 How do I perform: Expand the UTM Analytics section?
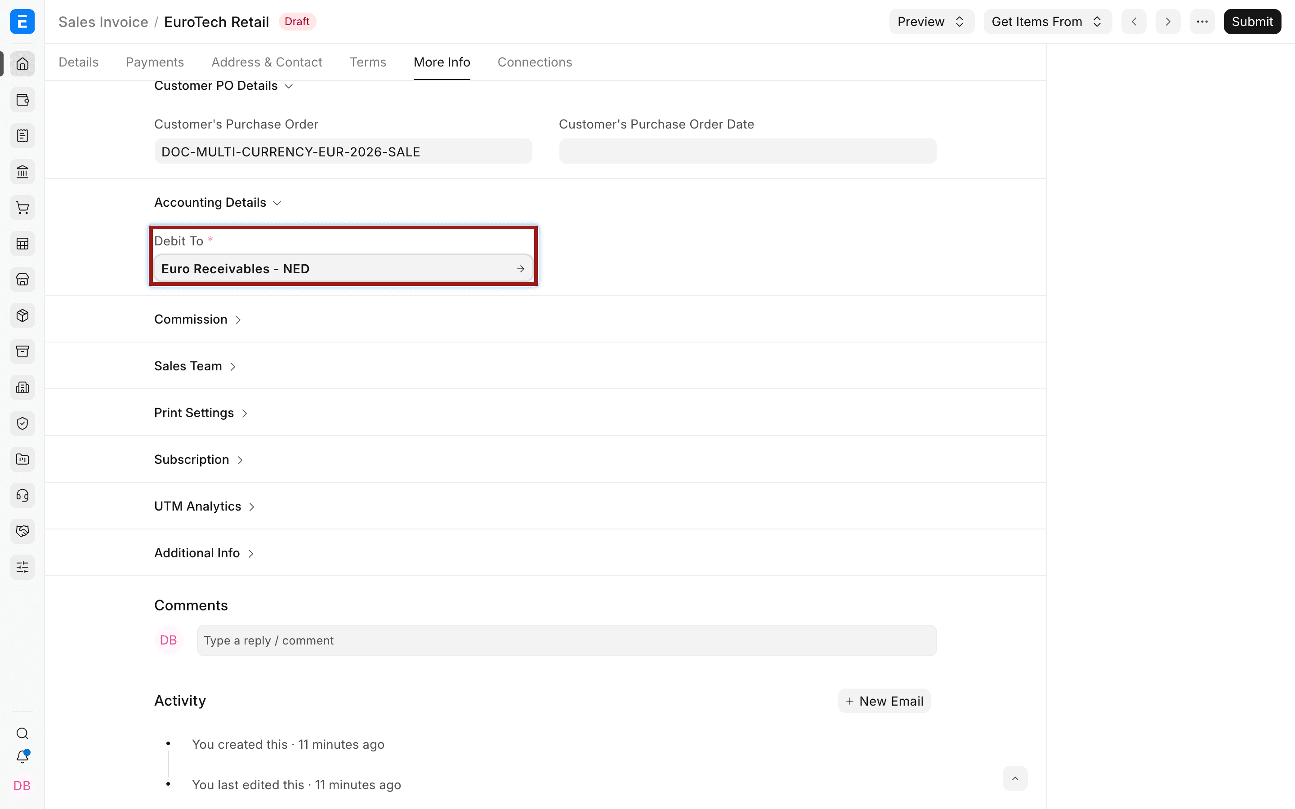pyautogui.click(x=205, y=506)
